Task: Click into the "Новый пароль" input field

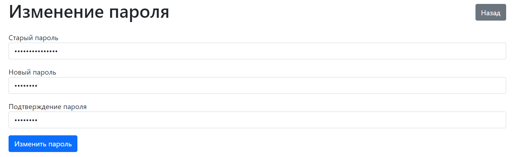Action: click(x=257, y=86)
